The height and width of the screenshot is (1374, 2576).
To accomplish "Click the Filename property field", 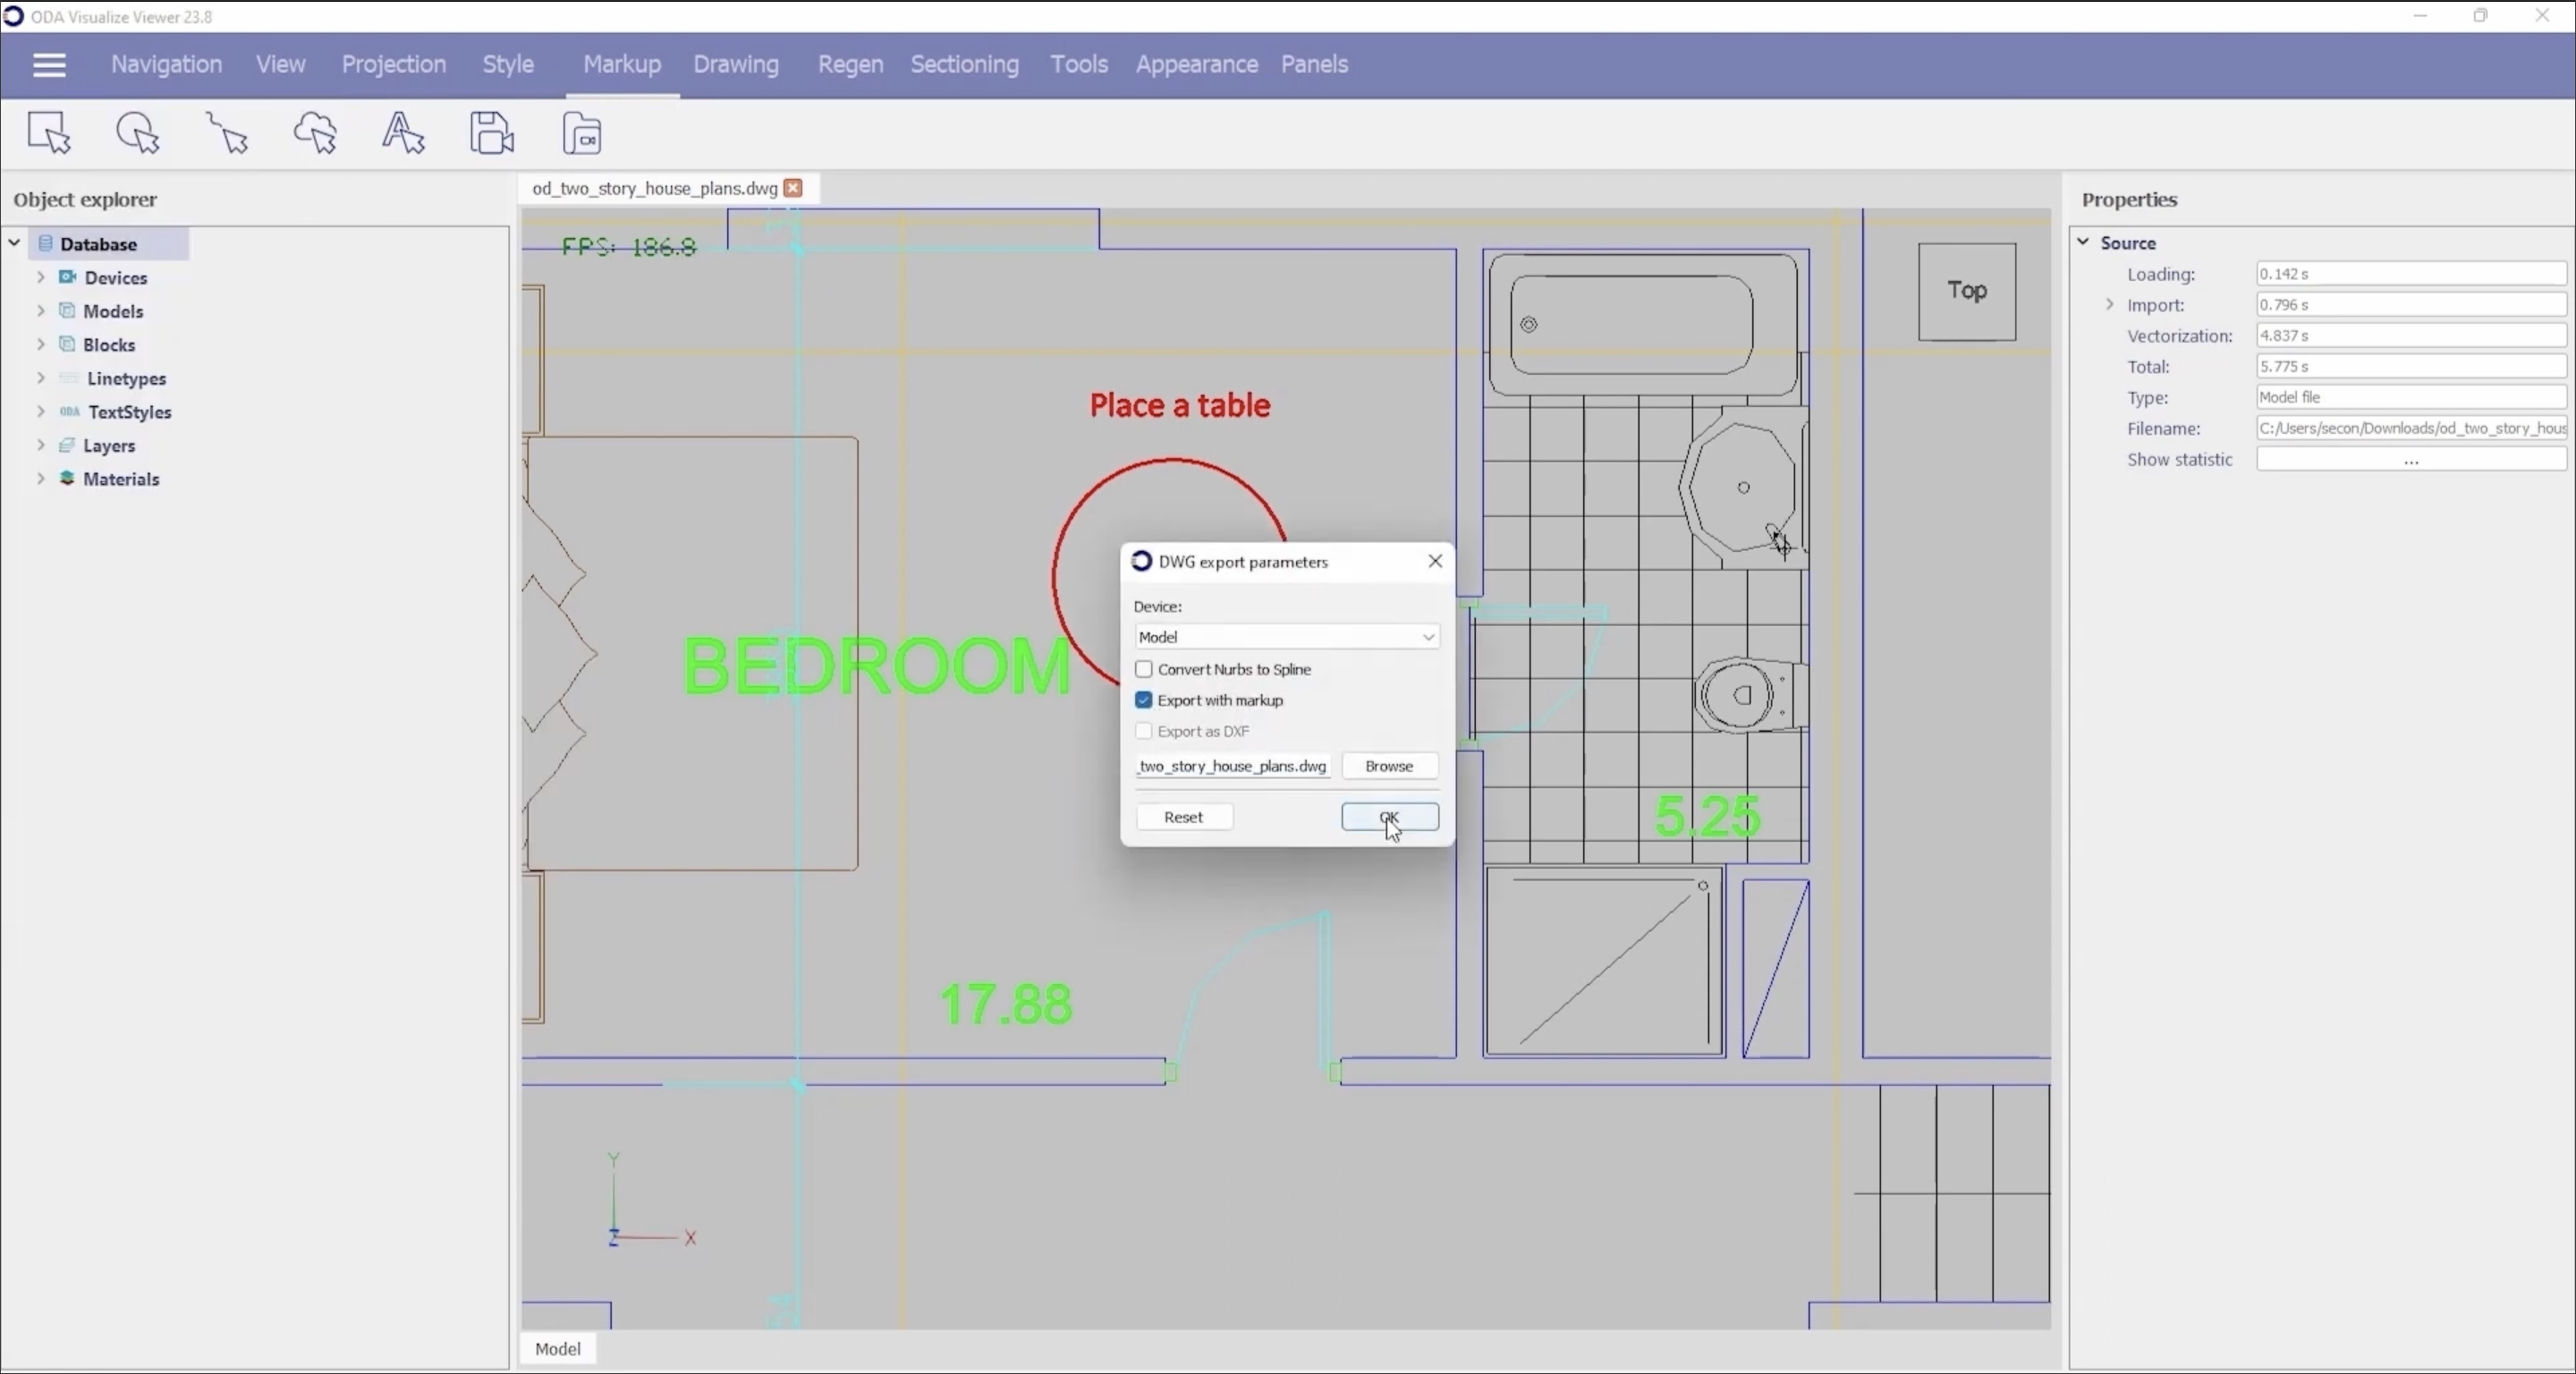I will 2411,429.
